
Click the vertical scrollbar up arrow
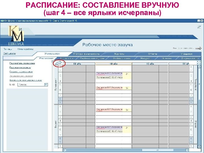[x=199, y=67]
